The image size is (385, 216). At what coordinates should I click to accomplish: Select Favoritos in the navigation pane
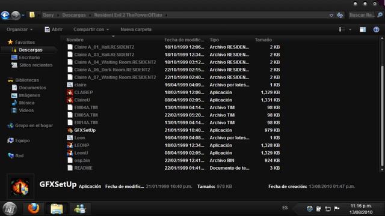25,43
